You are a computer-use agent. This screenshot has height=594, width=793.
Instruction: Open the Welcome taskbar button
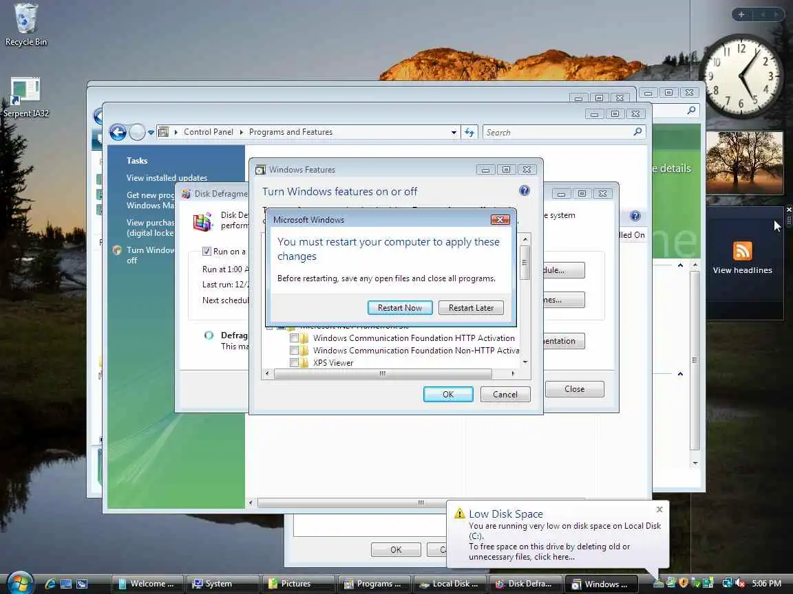[x=147, y=584]
